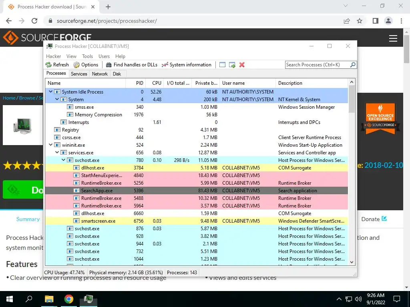Switch to the Services tab

(x=79, y=74)
